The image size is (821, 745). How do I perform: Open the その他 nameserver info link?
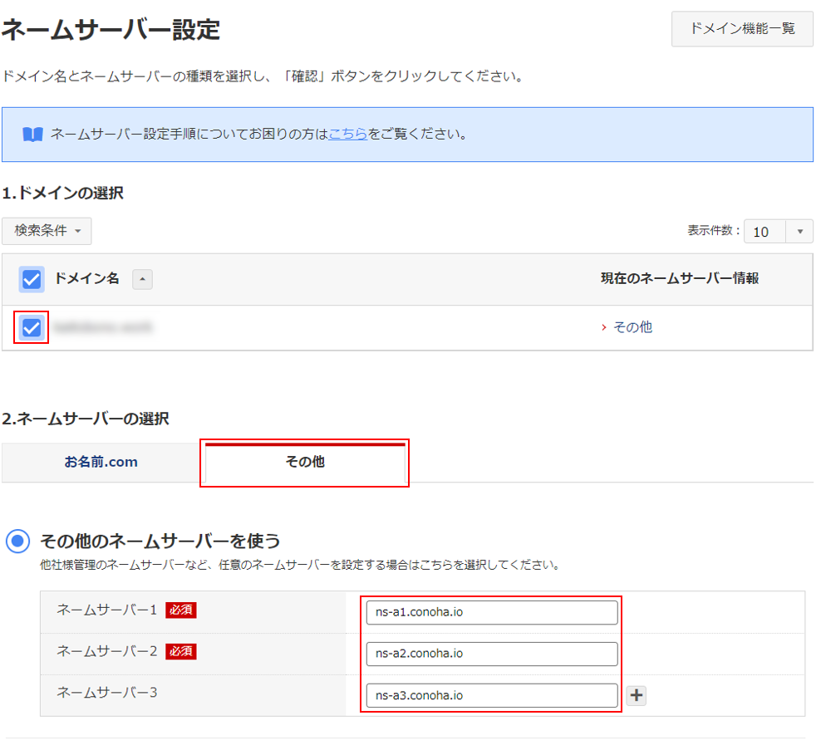click(632, 327)
